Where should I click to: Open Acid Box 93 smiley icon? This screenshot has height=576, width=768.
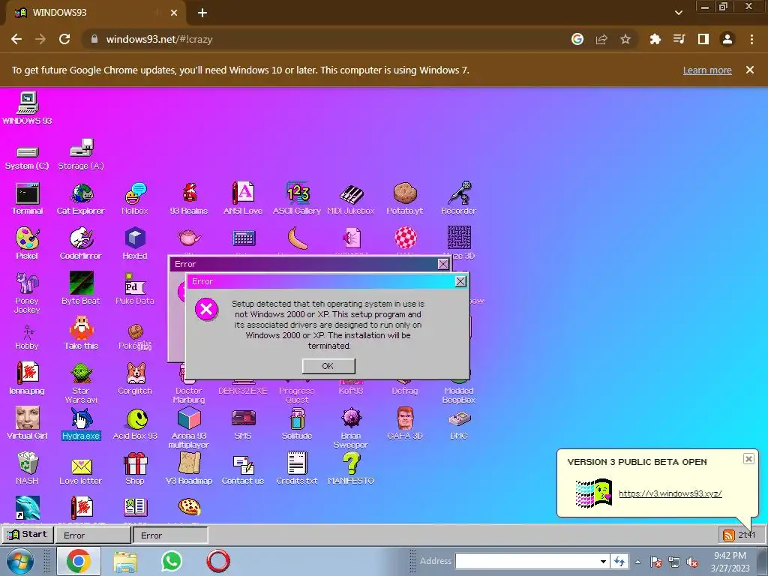pos(135,424)
